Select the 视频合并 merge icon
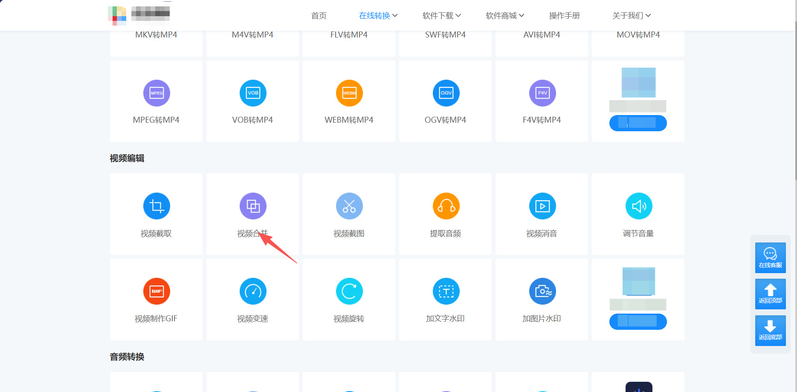The height and width of the screenshot is (392, 797). click(x=253, y=206)
